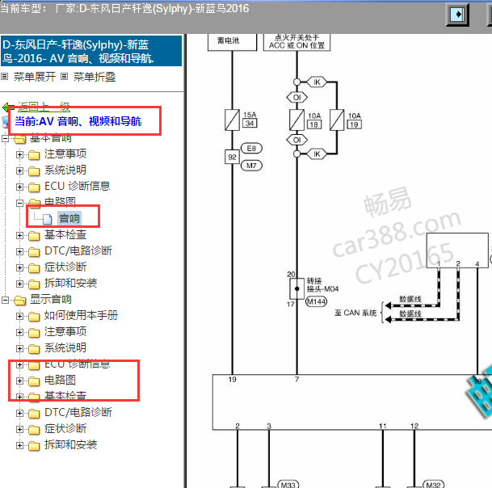This screenshot has width=492, height=488.
Task: Expand 拆卸和安装 under 显示音响
Action: pyautogui.click(x=19, y=446)
